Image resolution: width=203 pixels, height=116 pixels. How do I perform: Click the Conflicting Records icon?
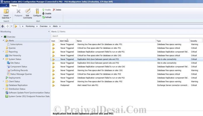tap(8, 70)
